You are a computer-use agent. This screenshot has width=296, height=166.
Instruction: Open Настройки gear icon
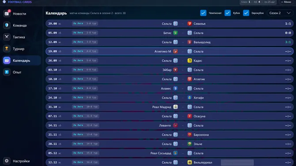[7, 161]
